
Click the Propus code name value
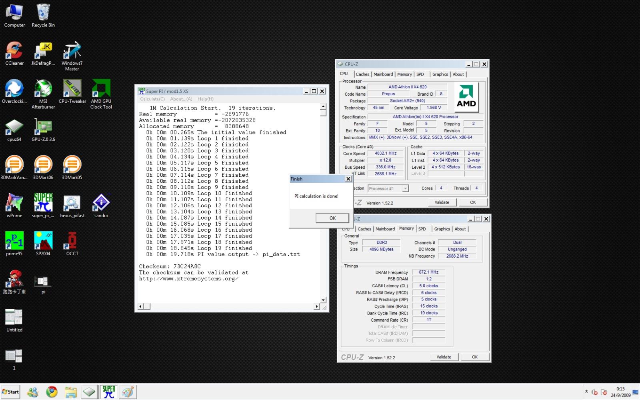388,94
